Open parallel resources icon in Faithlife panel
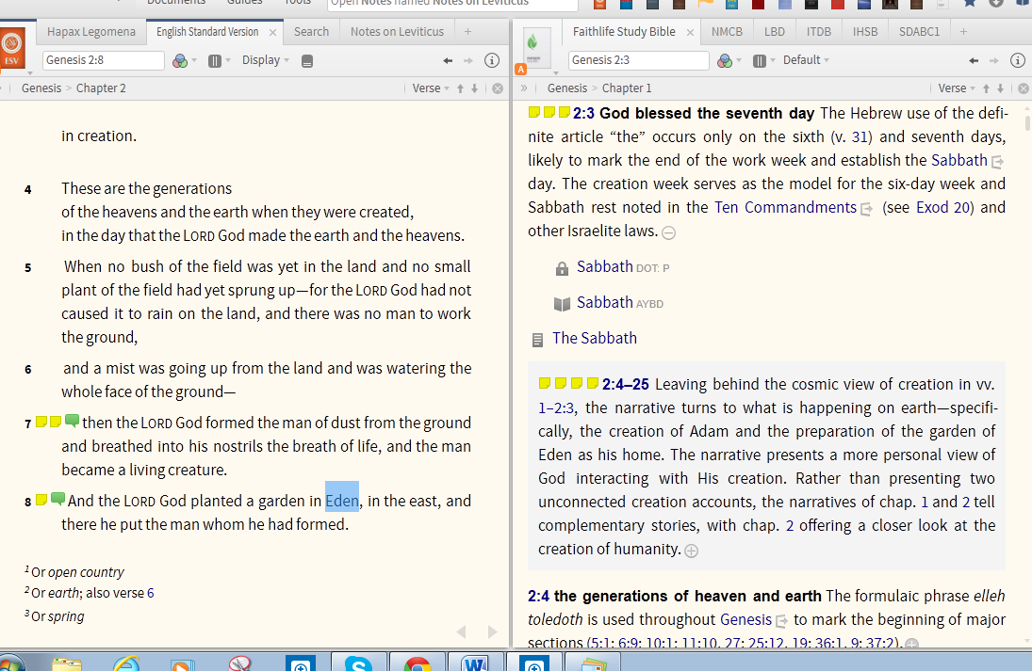Screen dimensions: 1032x671 [760, 61]
